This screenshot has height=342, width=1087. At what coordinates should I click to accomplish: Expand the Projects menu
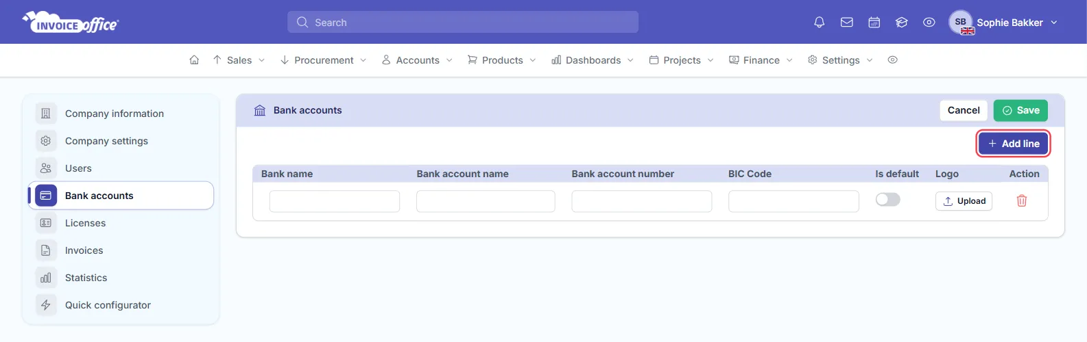coord(682,60)
